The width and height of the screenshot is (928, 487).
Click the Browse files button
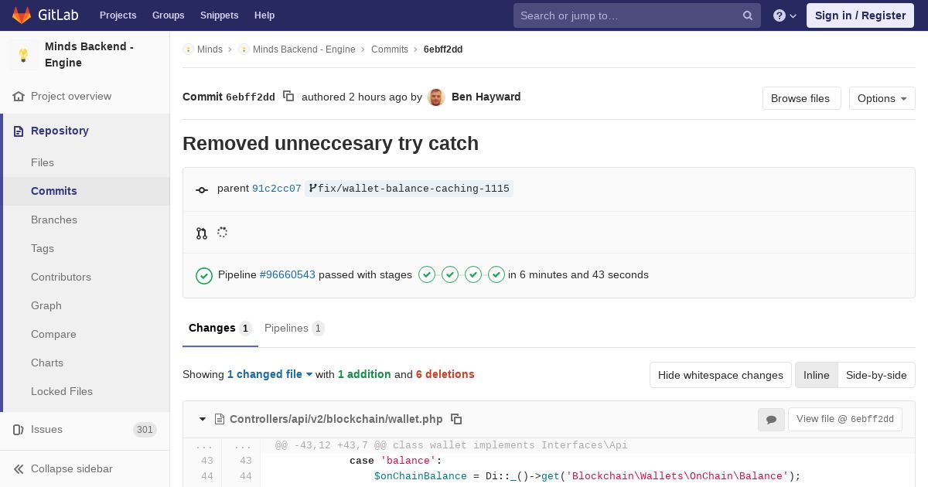point(800,98)
